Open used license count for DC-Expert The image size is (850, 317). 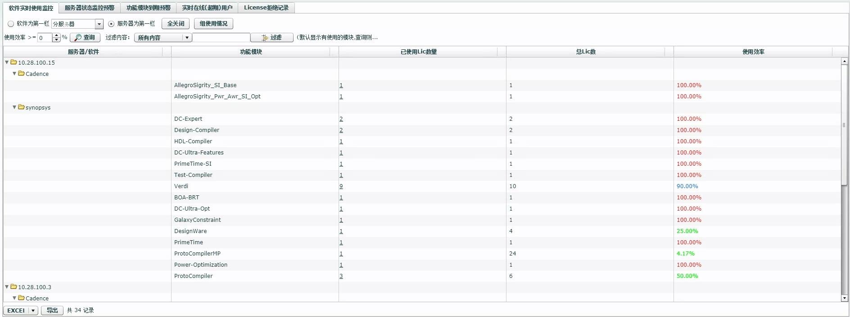point(341,119)
